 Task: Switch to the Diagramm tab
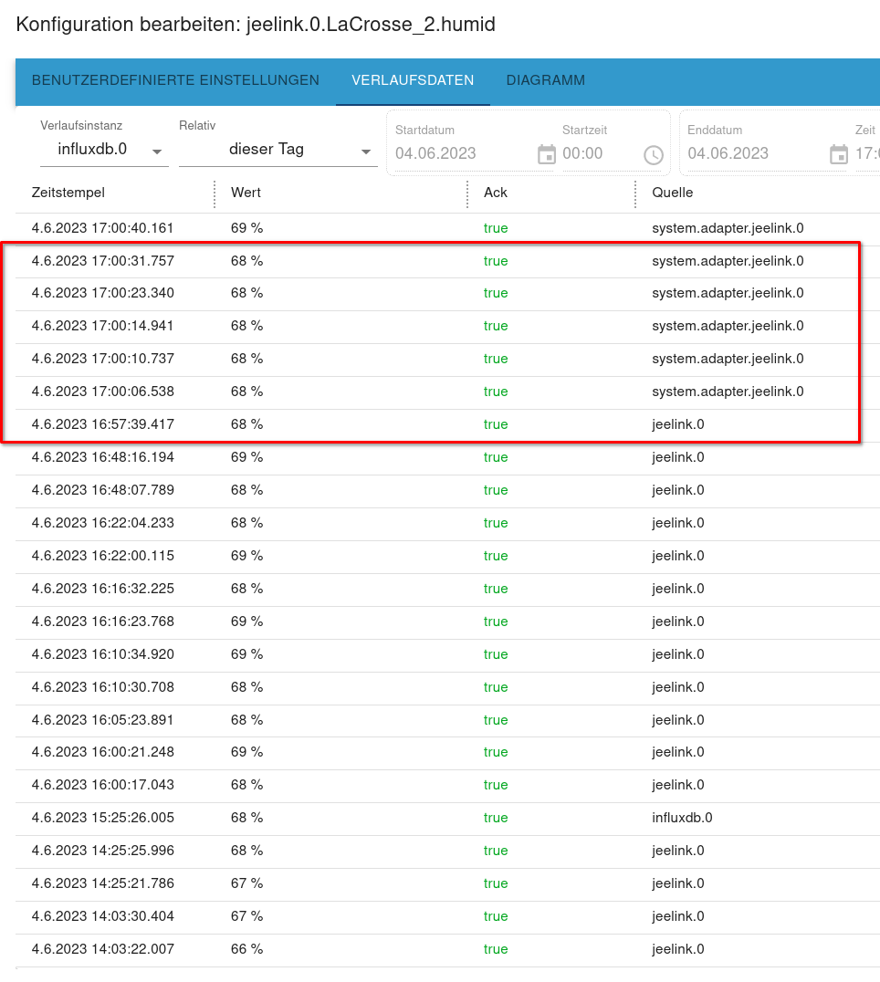click(545, 80)
